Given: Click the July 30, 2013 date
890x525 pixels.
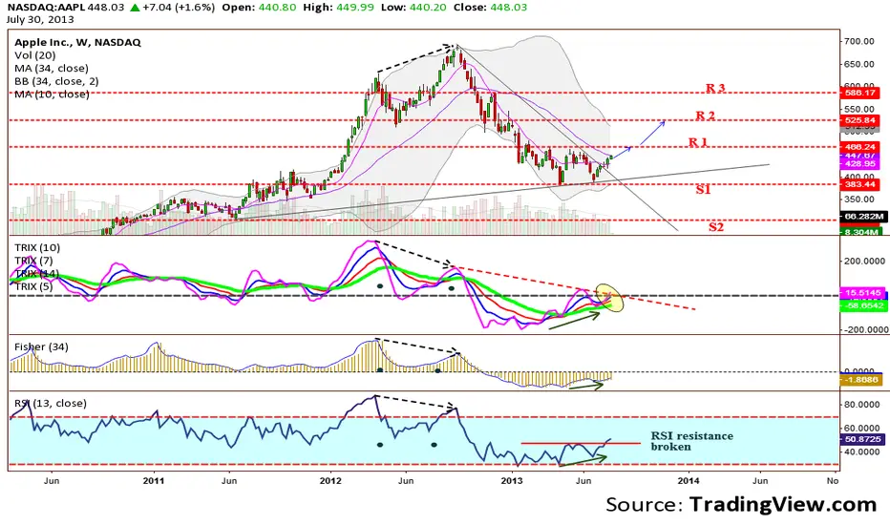Looking at the screenshot, I should (x=40, y=20).
